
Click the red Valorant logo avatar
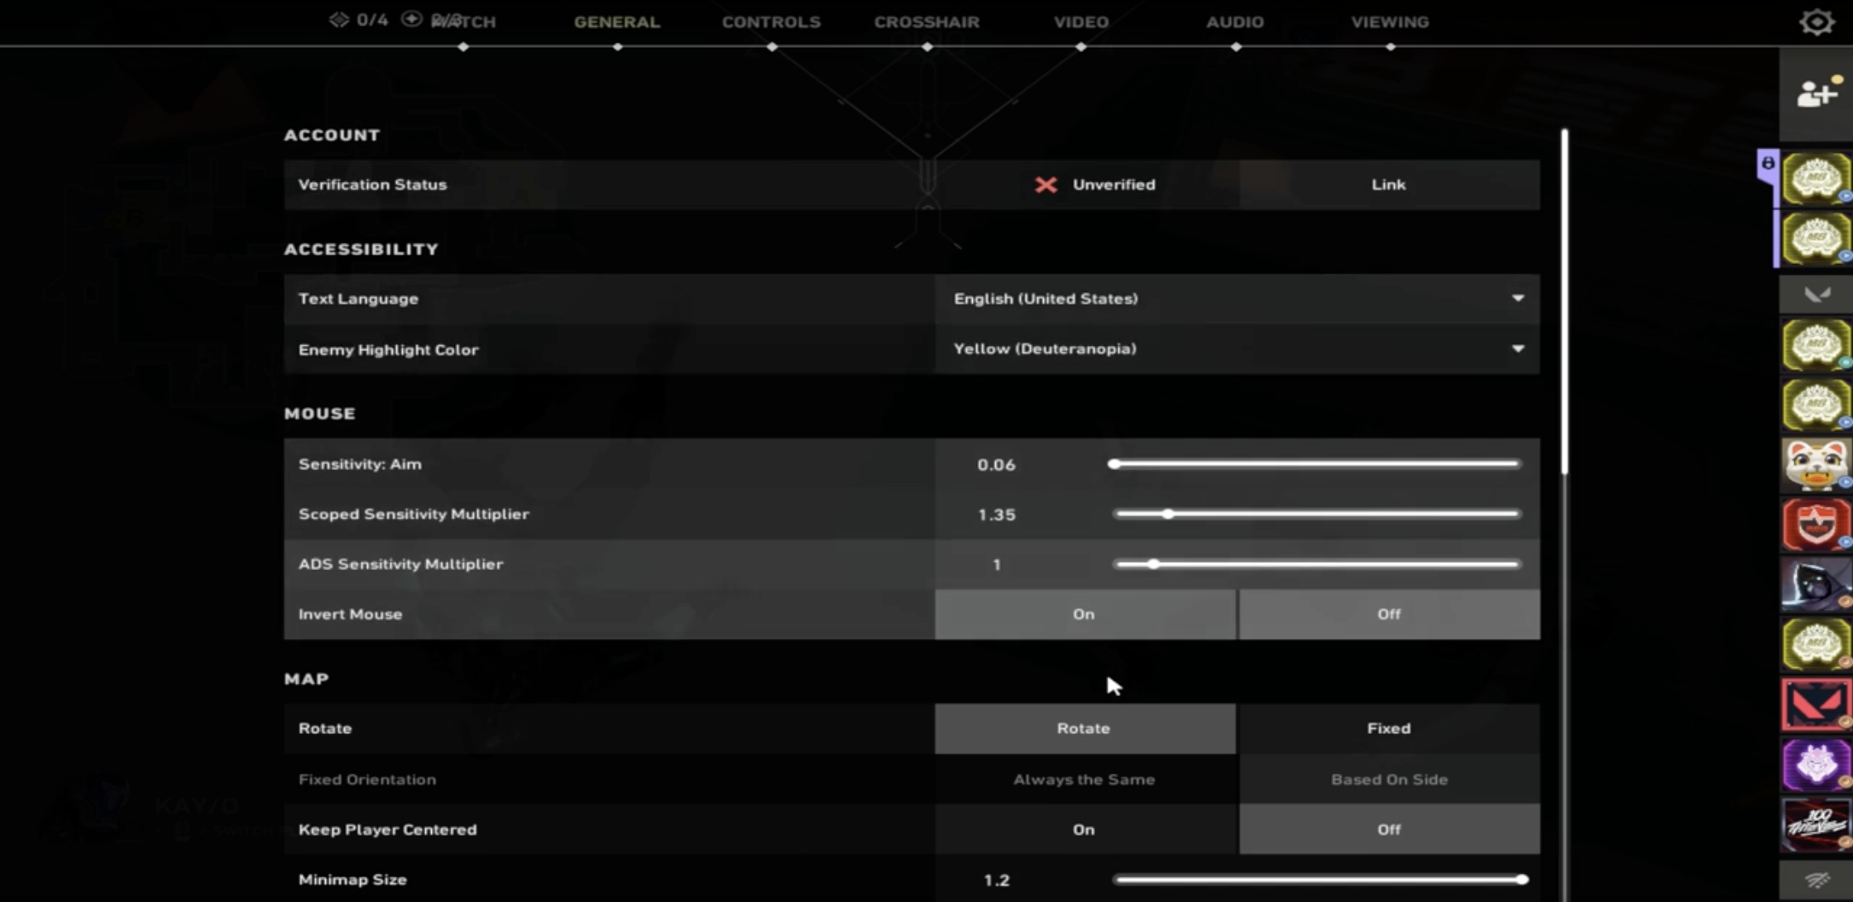pos(1815,705)
